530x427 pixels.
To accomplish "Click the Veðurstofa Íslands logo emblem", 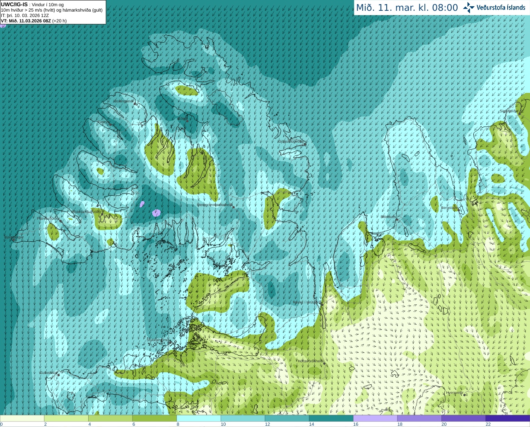I will (469, 7).
